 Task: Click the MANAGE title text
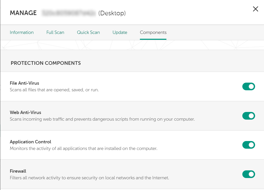23,13
